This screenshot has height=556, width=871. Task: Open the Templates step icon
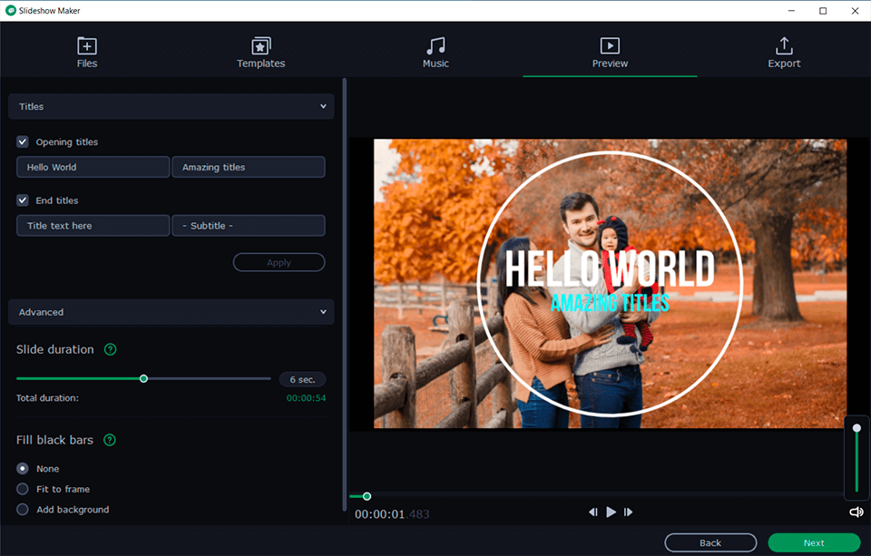point(261,45)
